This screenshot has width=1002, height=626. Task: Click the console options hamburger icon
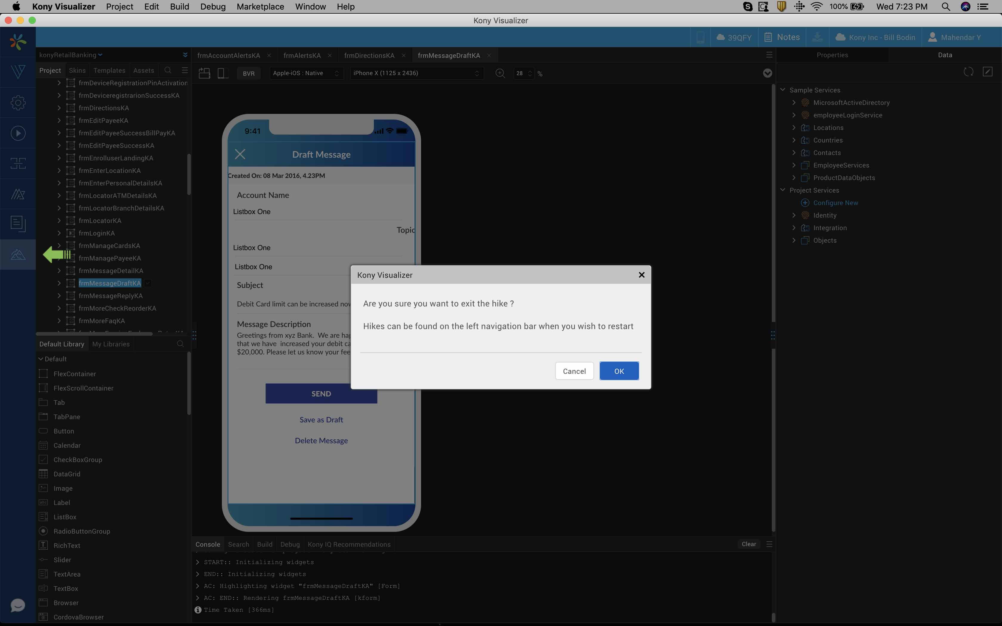coord(769,544)
